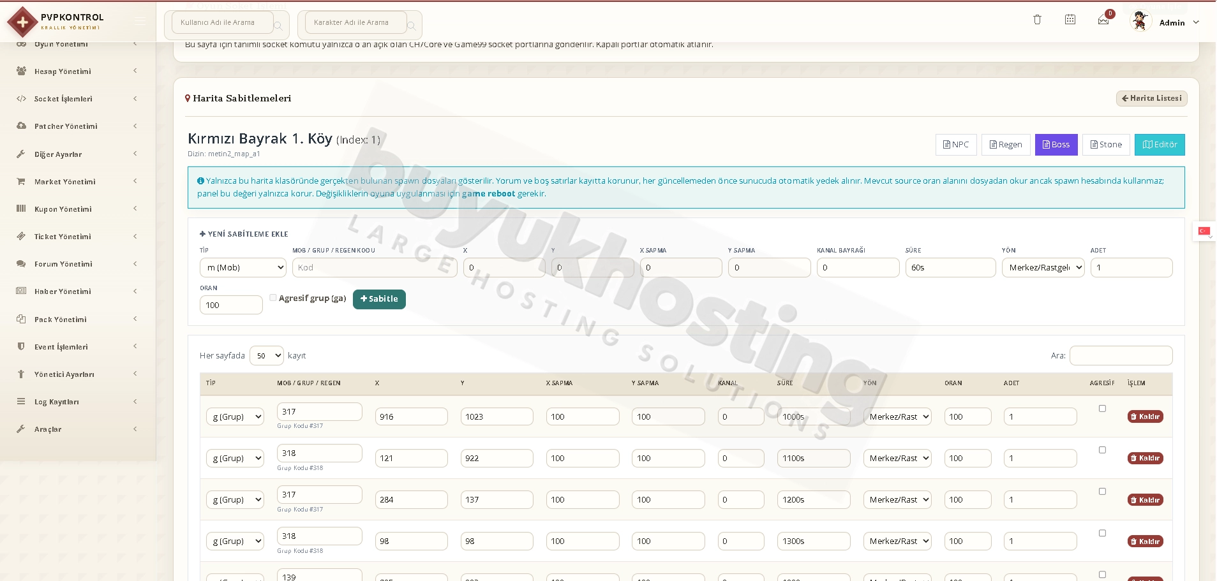Click Kaldır in the 1000s row
Viewport: 1217px width, 581px height.
[x=1146, y=416]
